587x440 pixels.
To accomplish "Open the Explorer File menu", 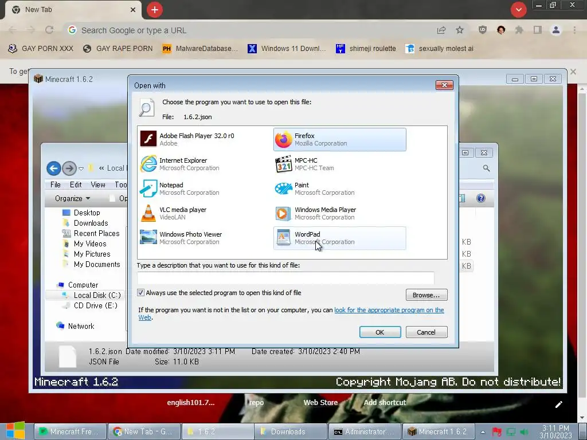I will click(56, 184).
